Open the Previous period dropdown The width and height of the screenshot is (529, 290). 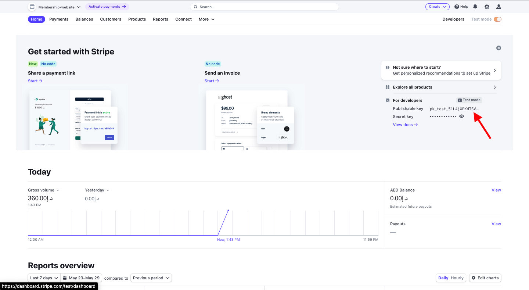[x=151, y=278]
